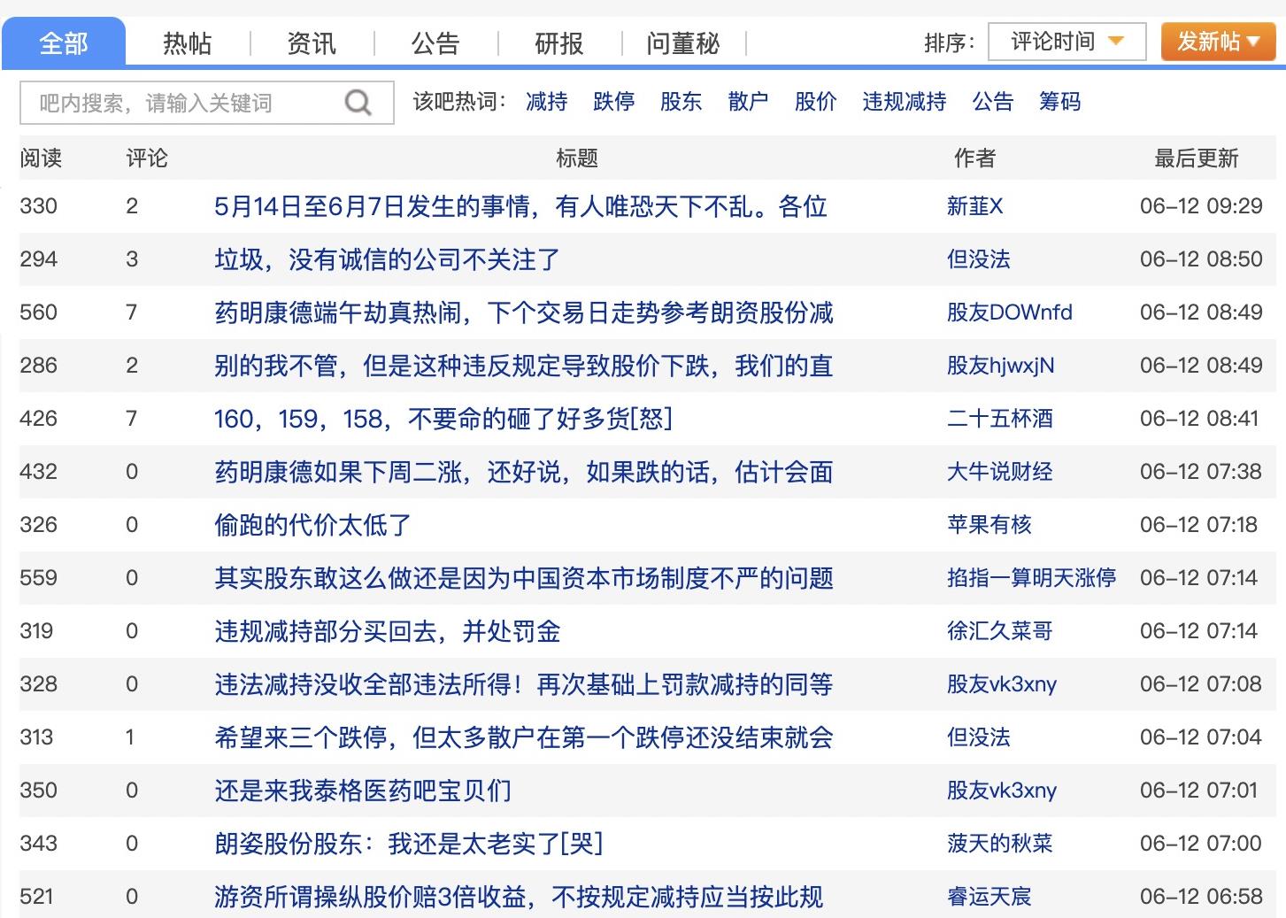View author 新韮X profile
Screen dimensions: 1286x918
pyautogui.click(x=975, y=206)
